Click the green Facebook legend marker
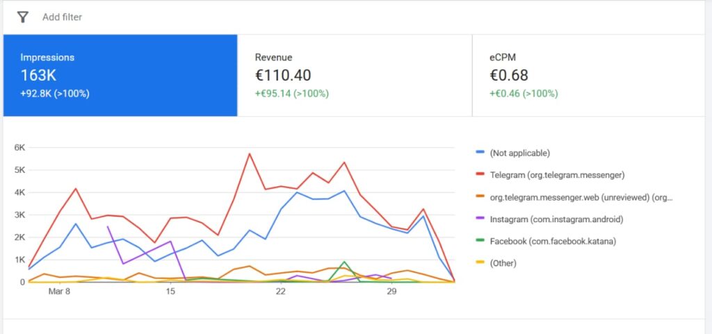 point(480,241)
